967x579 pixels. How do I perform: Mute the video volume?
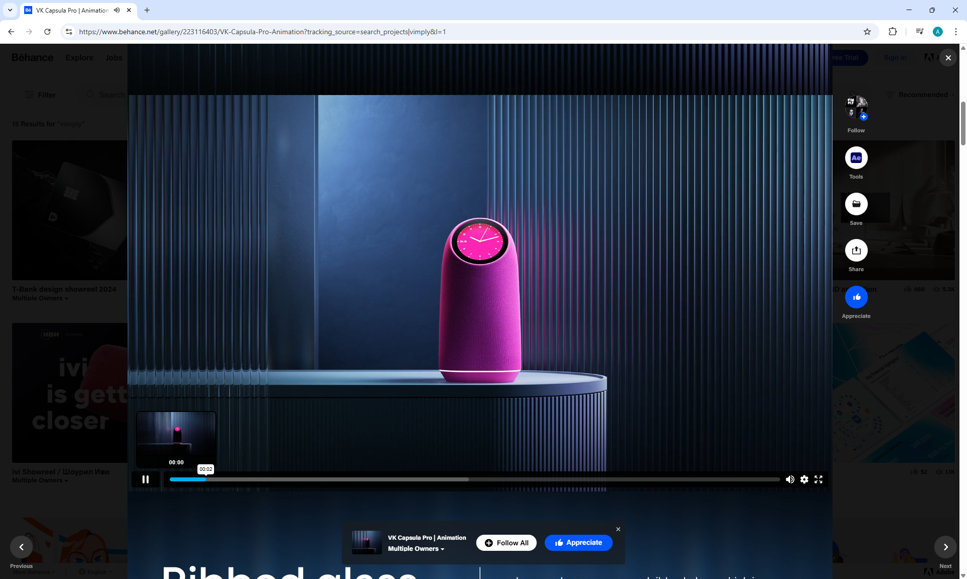pos(790,479)
